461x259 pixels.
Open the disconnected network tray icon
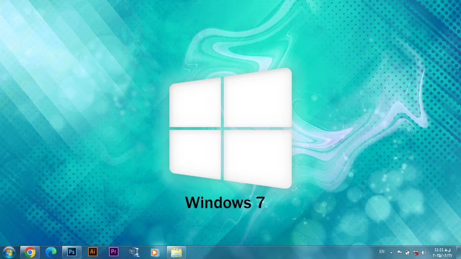click(416, 252)
